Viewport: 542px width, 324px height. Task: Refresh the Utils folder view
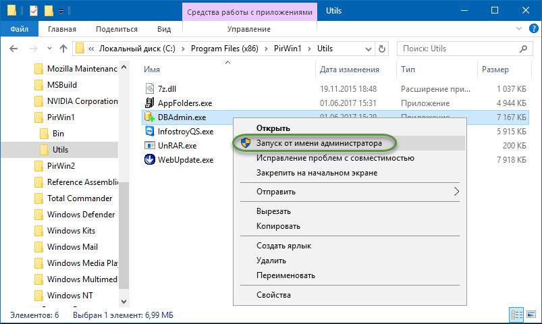pos(381,49)
